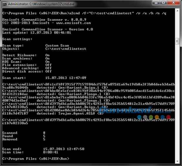
Task: Click the 'Custom Scan' scan type value
Action: click(x=57, y=45)
